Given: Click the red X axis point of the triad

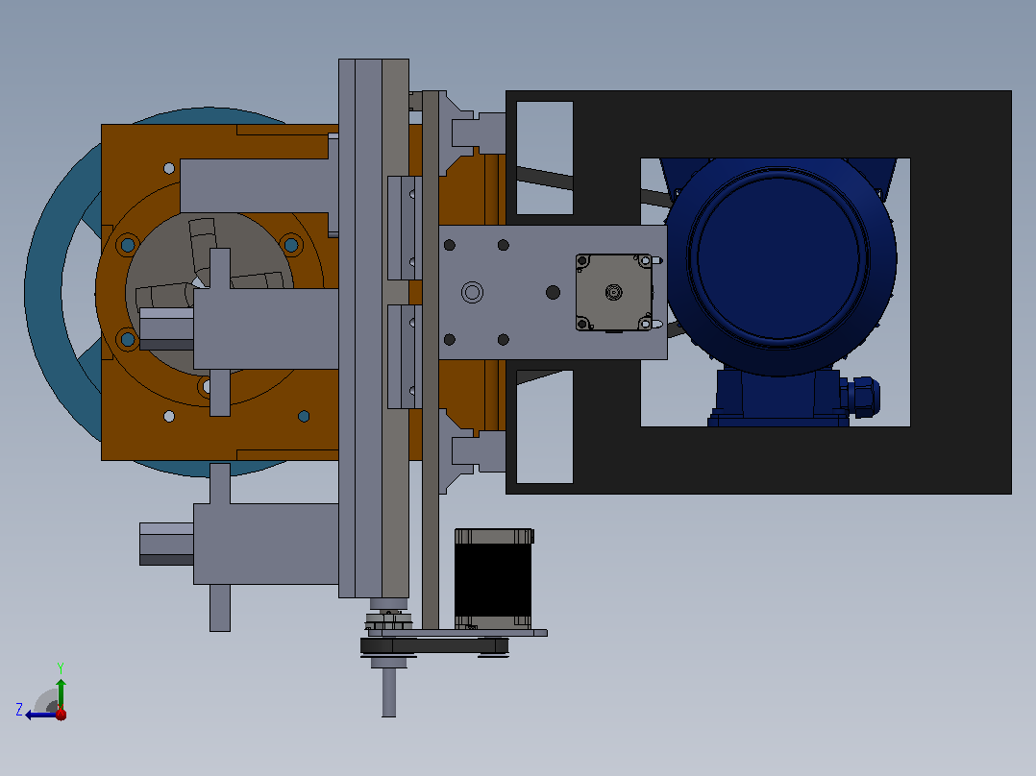Looking at the screenshot, I should (62, 715).
